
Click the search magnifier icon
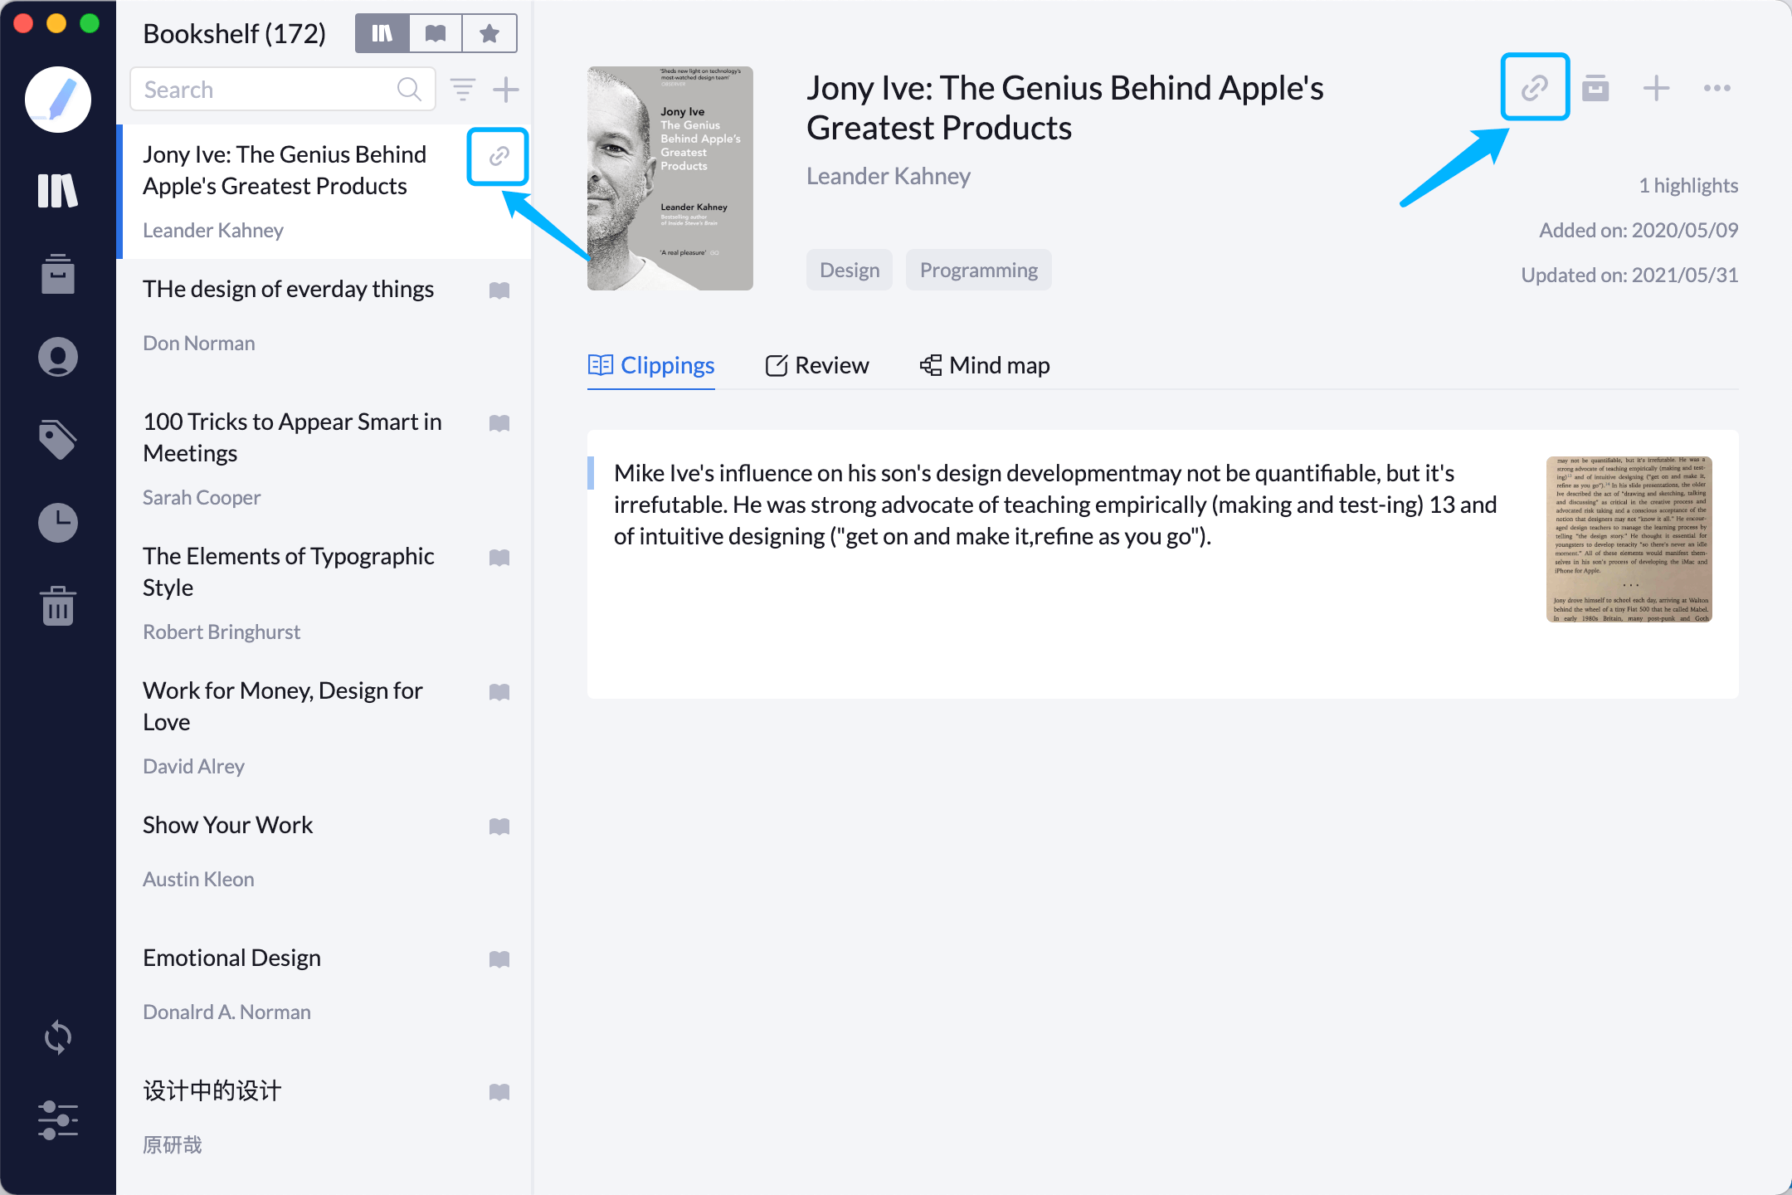pos(409,89)
